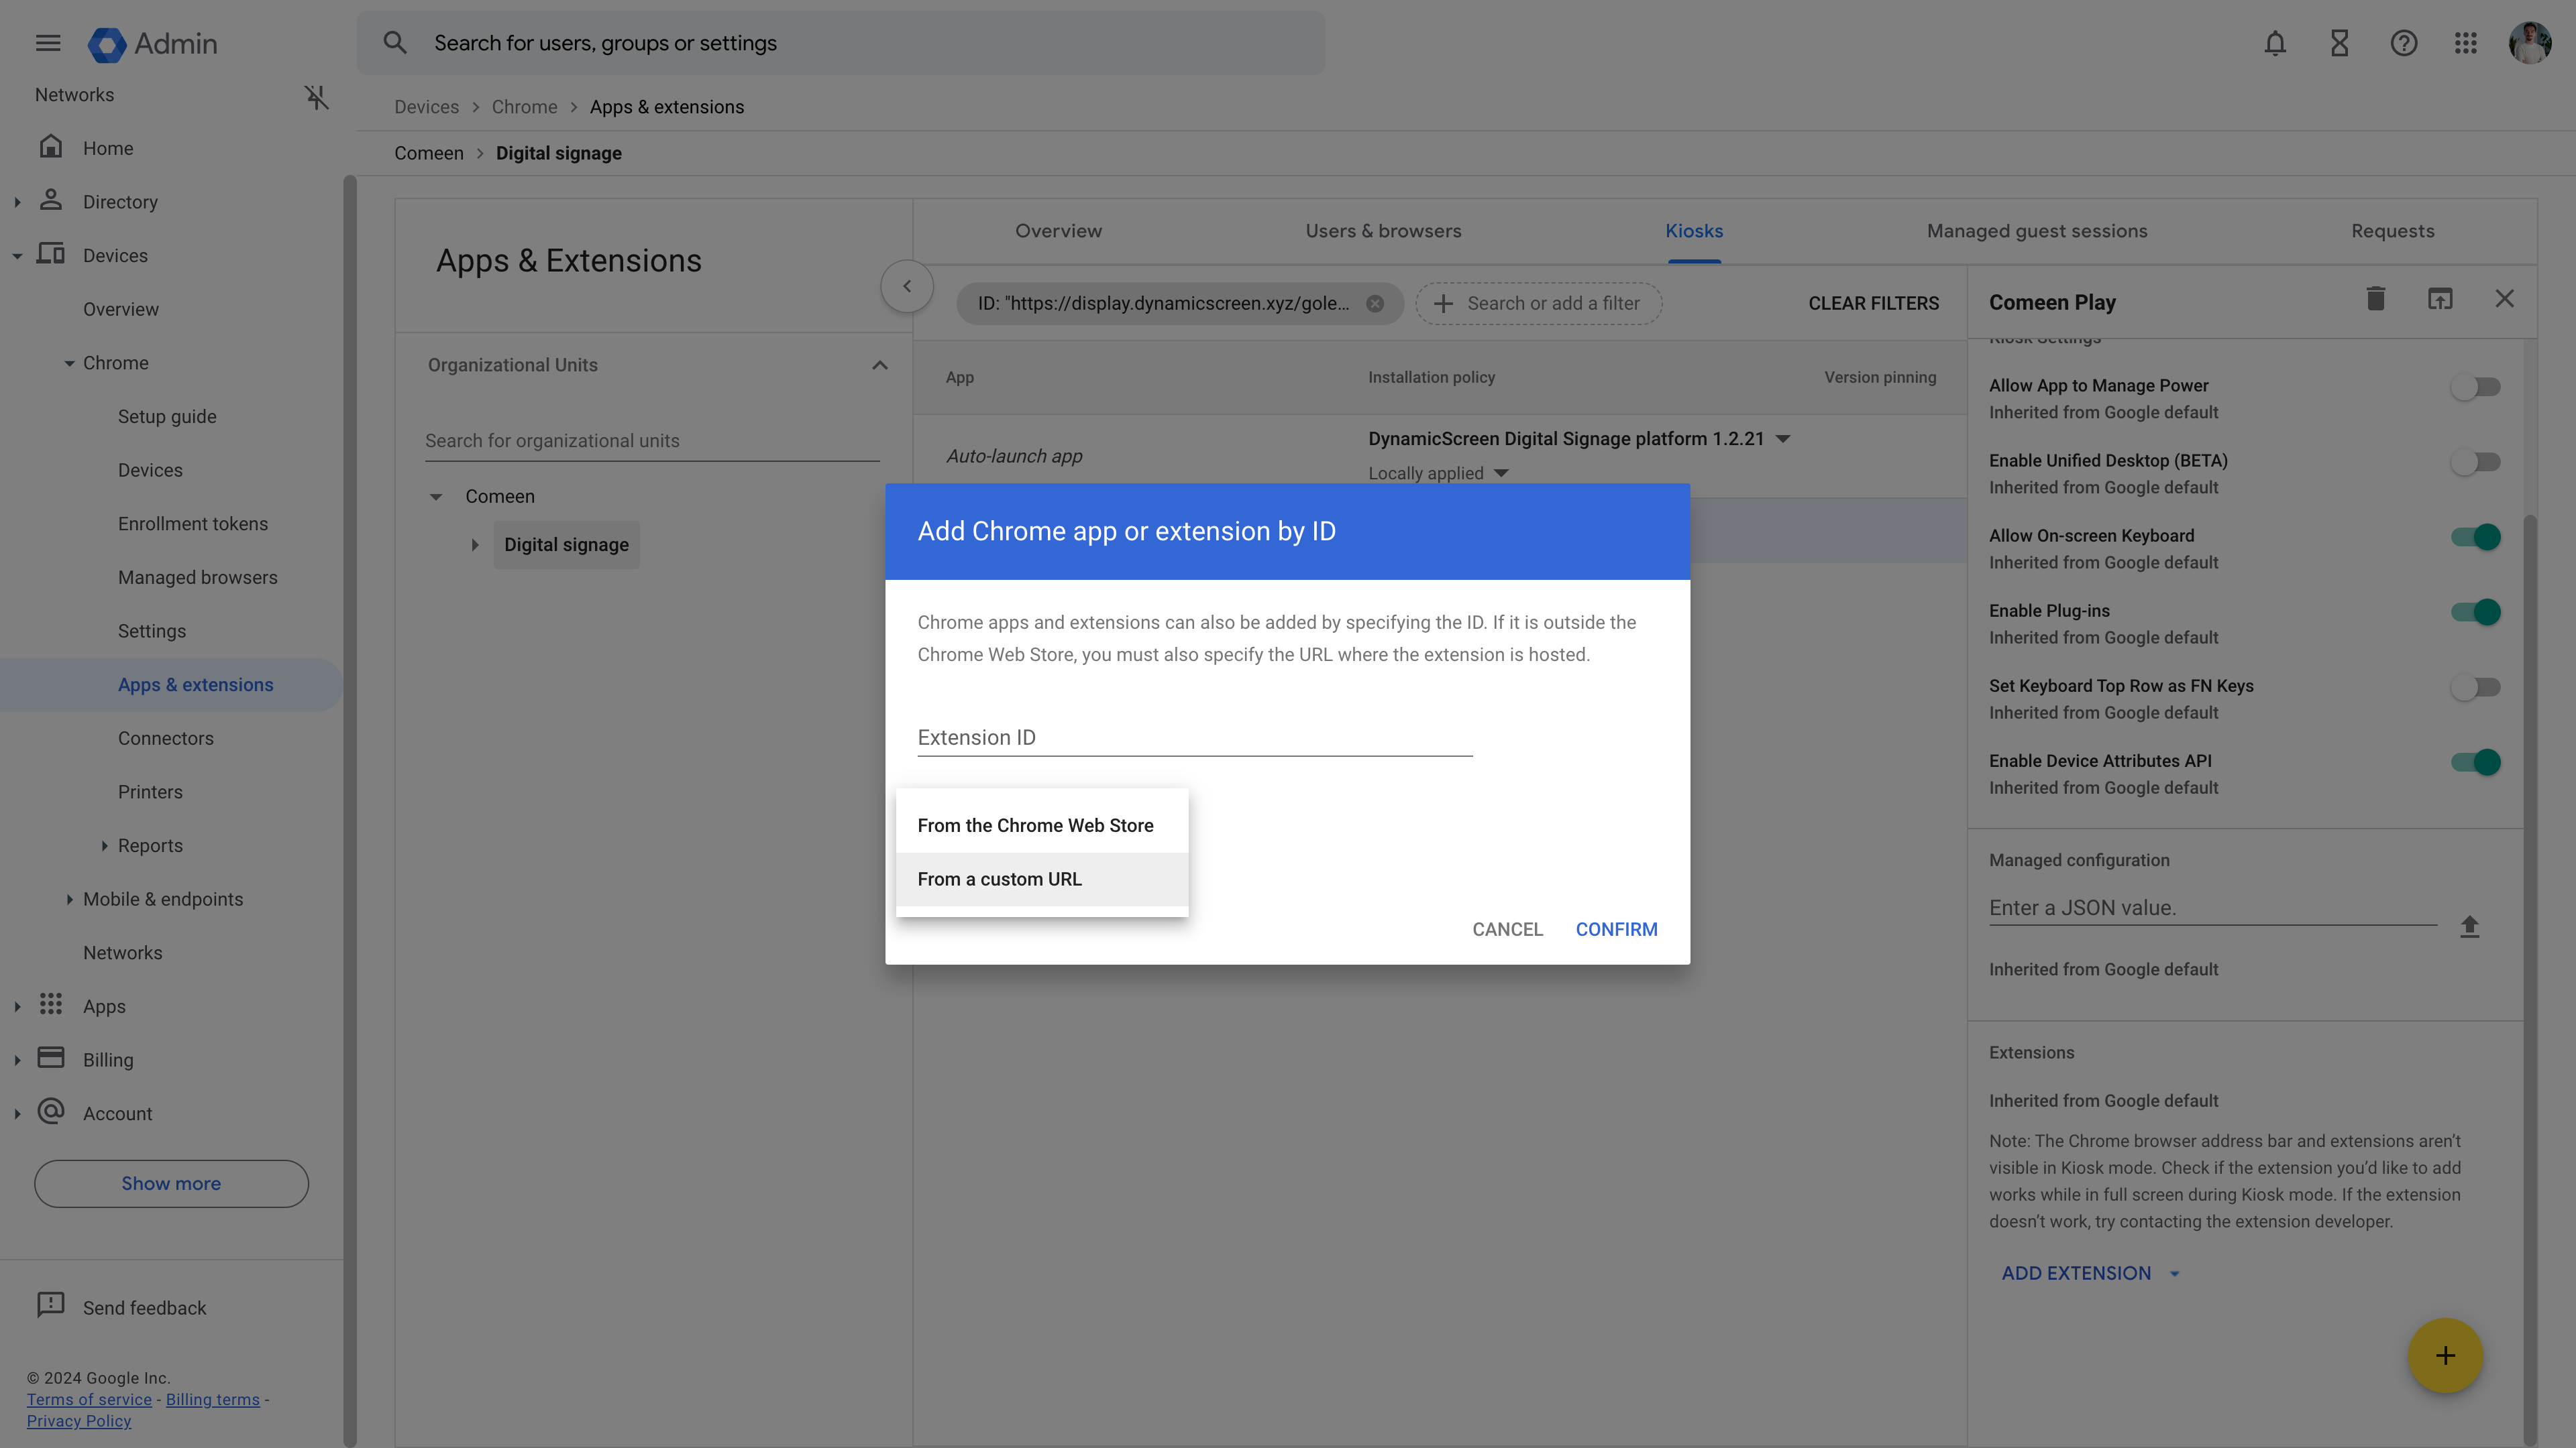Select From a custom URL option

(1042, 880)
